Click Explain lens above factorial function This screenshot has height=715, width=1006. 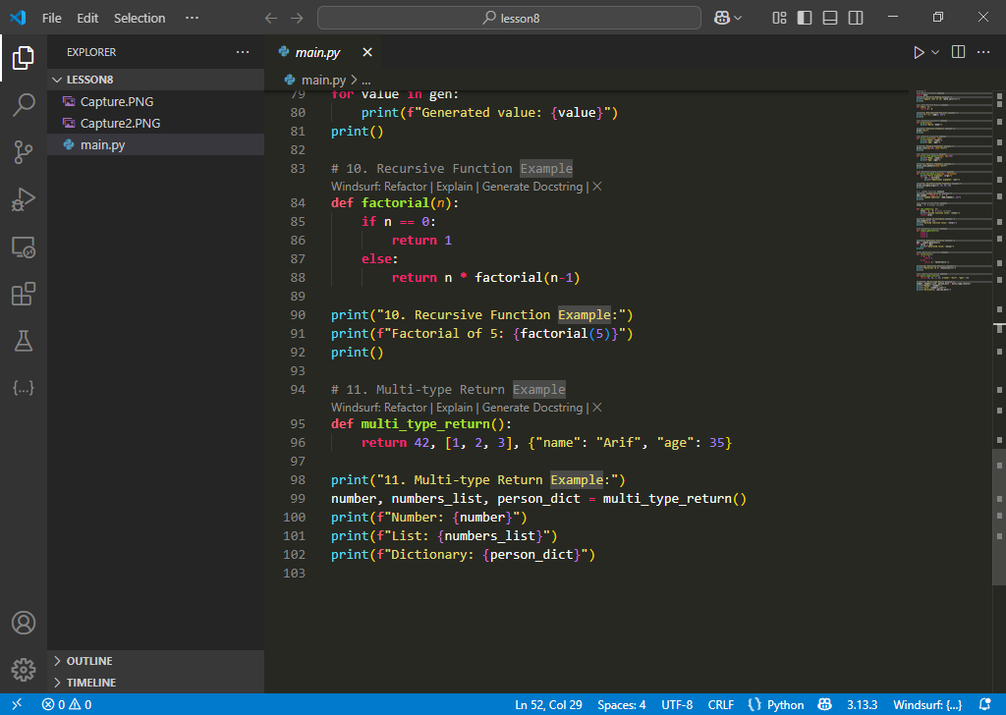[454, 187]
